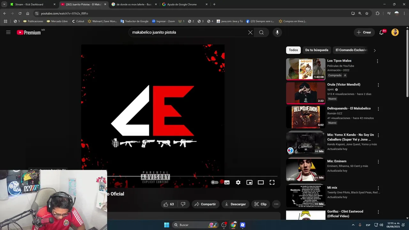409x230 pixels.
Task: Open the Crear video menu
Action: 364,32
